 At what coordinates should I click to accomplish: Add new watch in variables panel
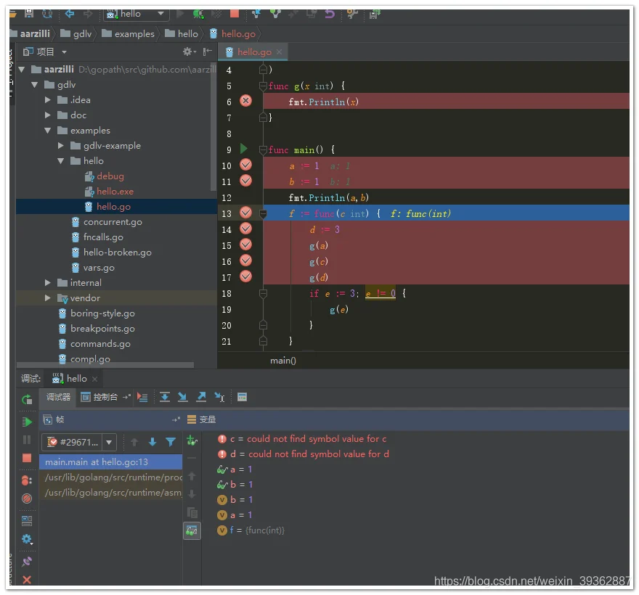coord(192,440)
